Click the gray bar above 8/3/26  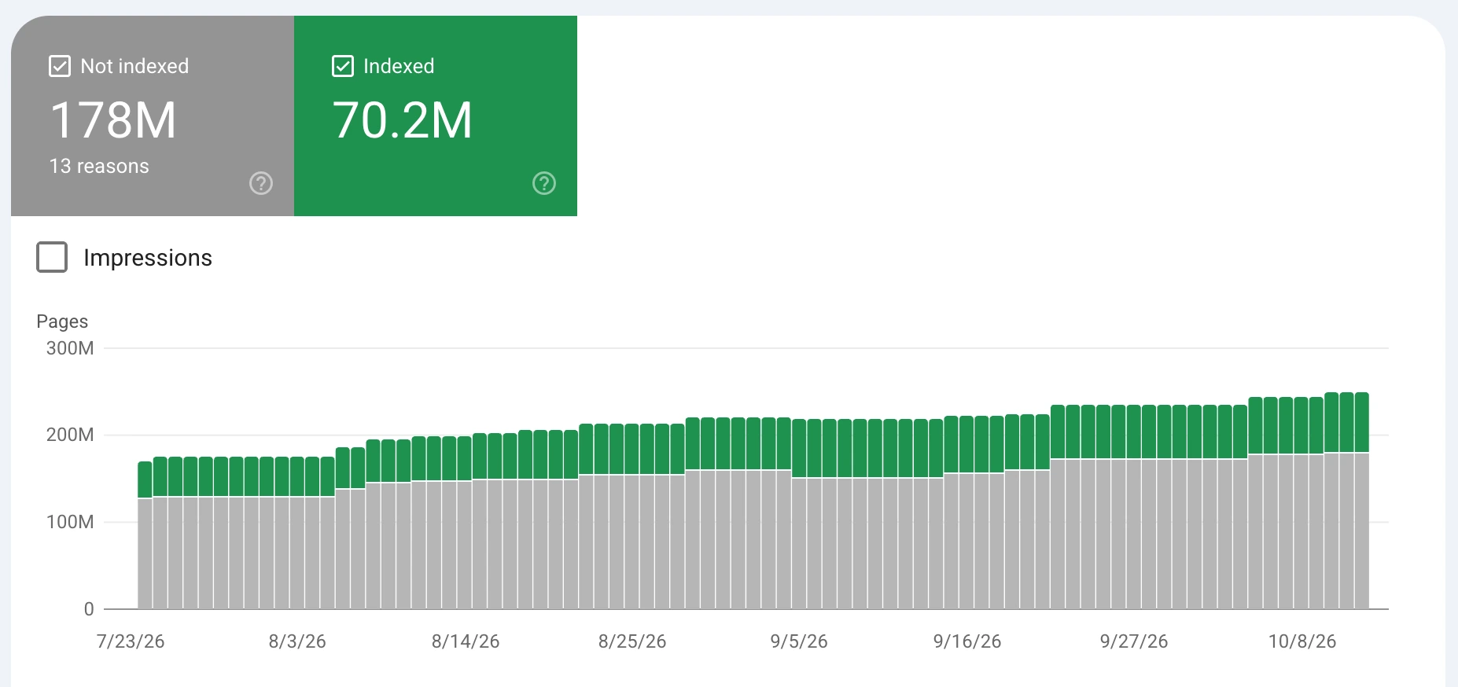click(297, 553)
